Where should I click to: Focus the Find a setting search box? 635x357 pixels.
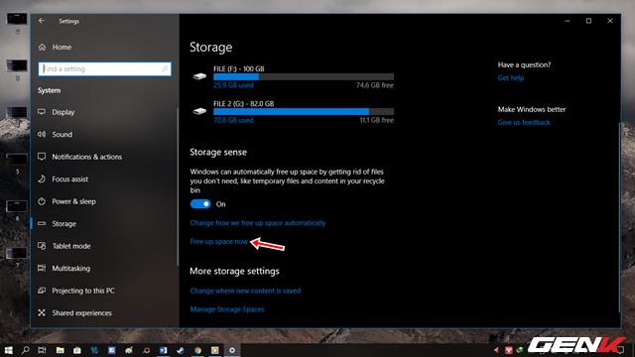[104, 68]
